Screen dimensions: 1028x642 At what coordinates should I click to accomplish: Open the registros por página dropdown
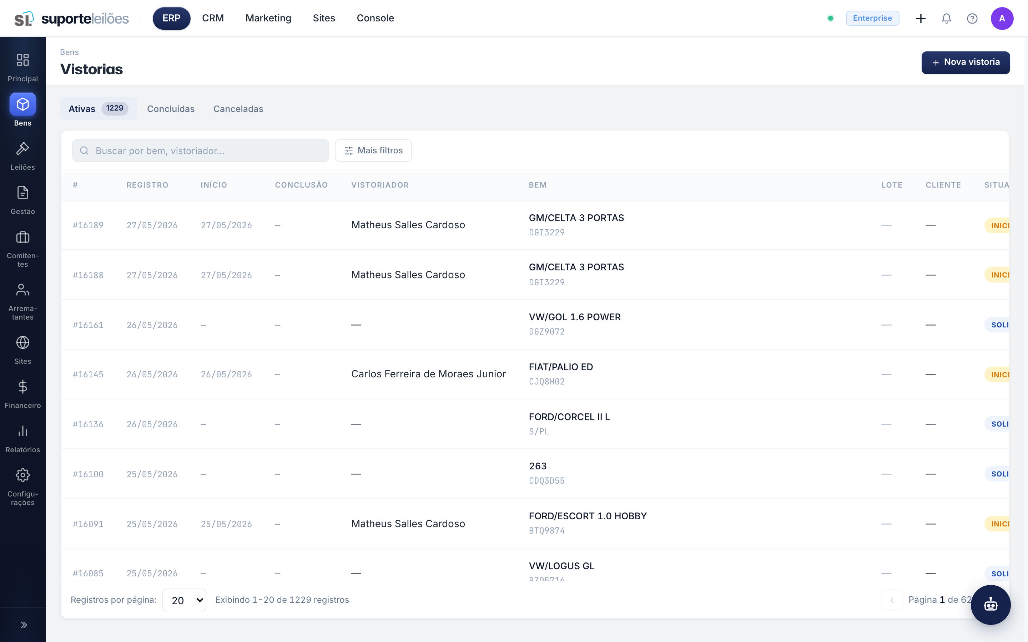click(184, 600)
